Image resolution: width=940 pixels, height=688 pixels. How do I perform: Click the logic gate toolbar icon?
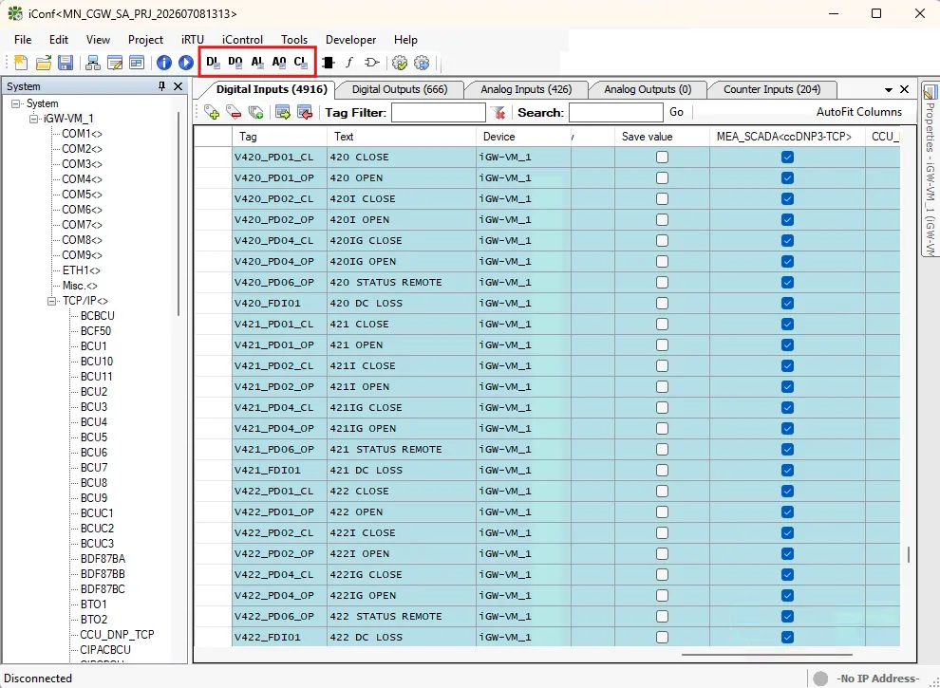tap(371, 63)
